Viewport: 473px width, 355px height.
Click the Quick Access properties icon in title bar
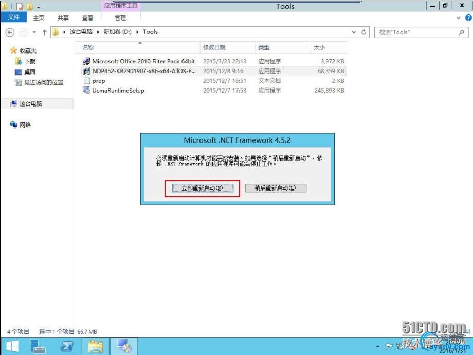(20, 6)
